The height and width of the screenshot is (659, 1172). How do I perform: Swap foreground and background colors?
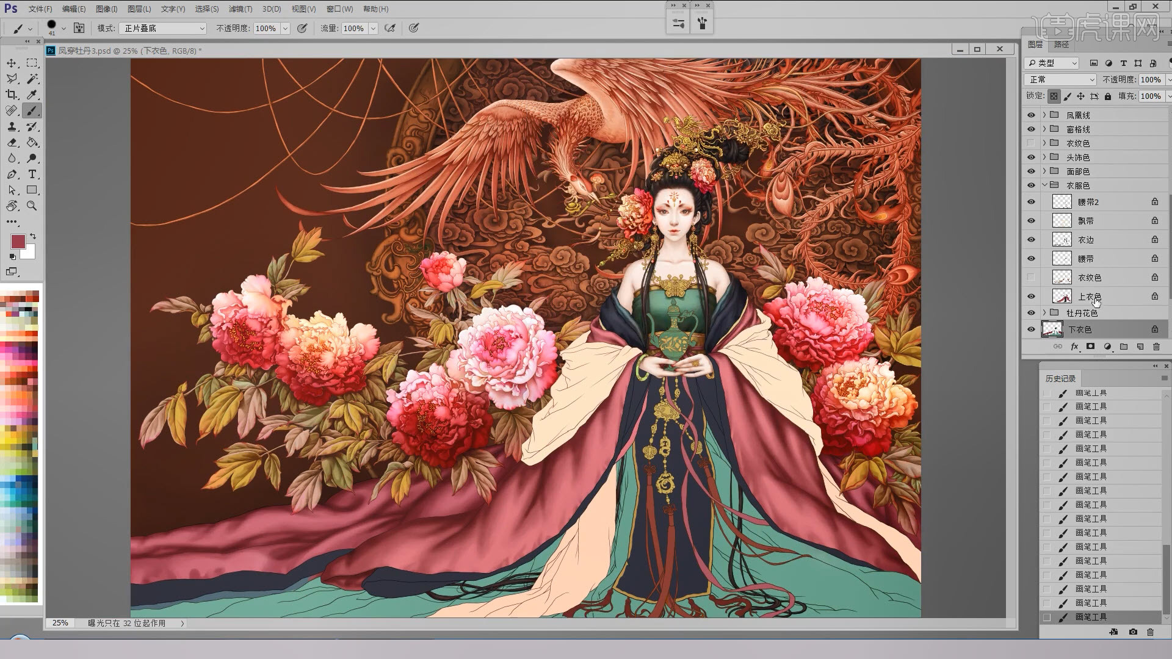coord(33,236)
